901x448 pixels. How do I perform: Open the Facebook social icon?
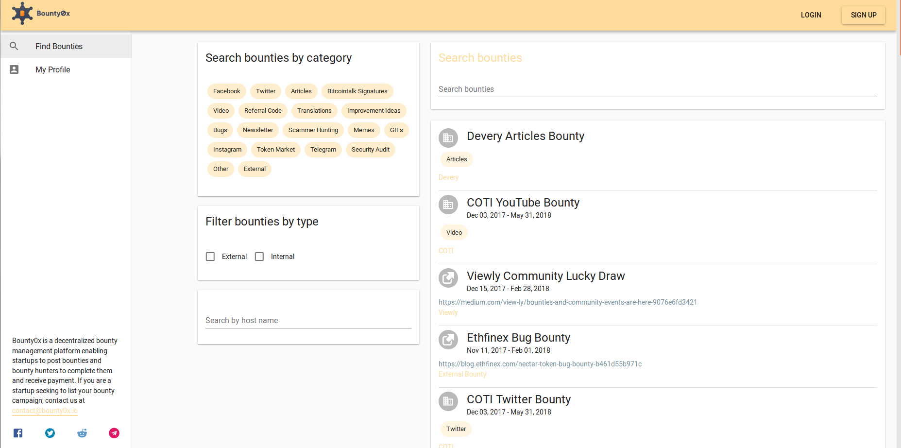pos(18,433)
